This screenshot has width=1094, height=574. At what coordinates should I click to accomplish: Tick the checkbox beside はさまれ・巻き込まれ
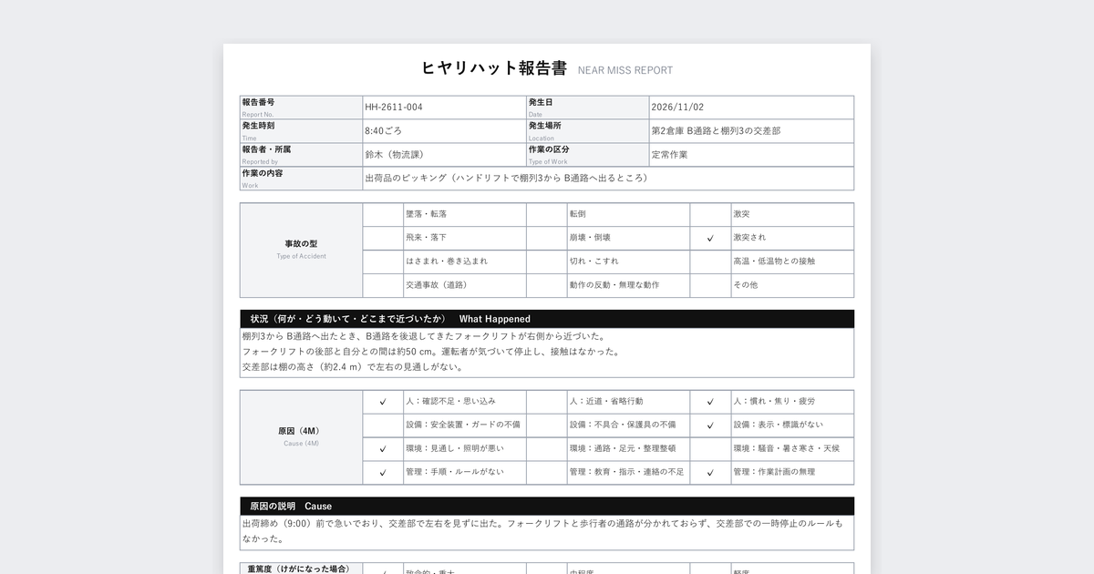pyautogui.click(x=383, y=261)
